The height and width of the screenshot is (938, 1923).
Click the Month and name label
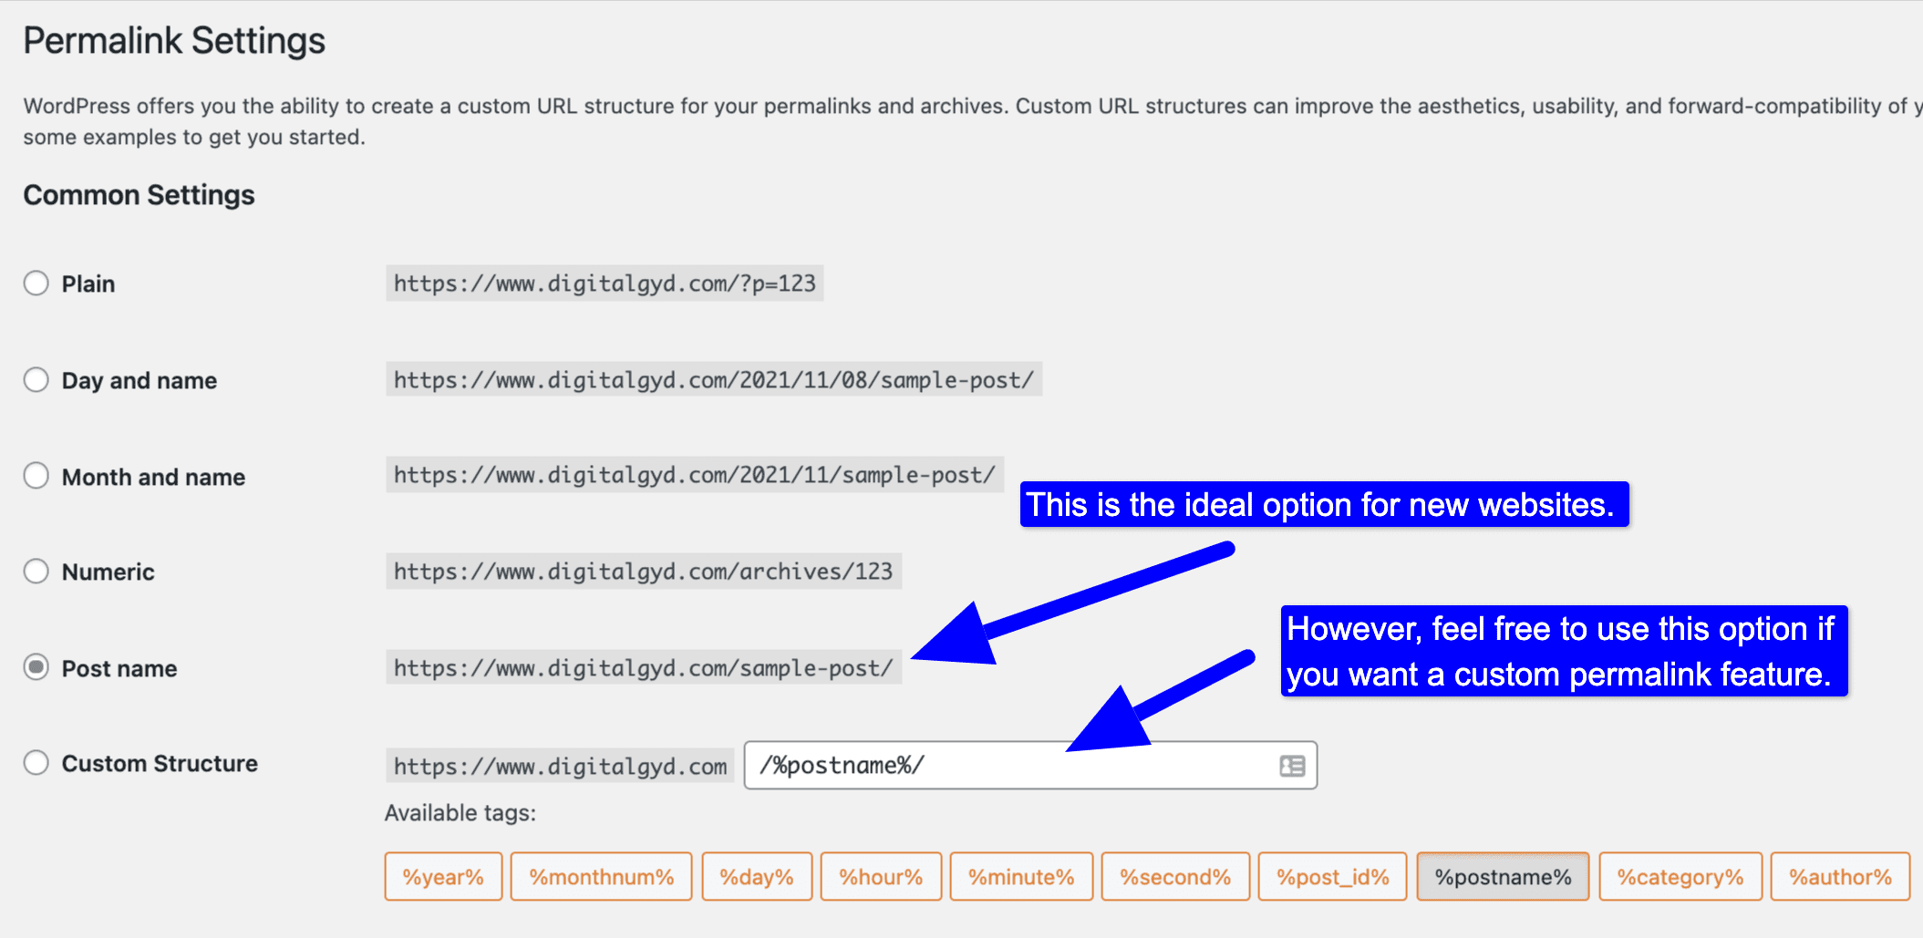pyautogui.click(x=153, y=477)
